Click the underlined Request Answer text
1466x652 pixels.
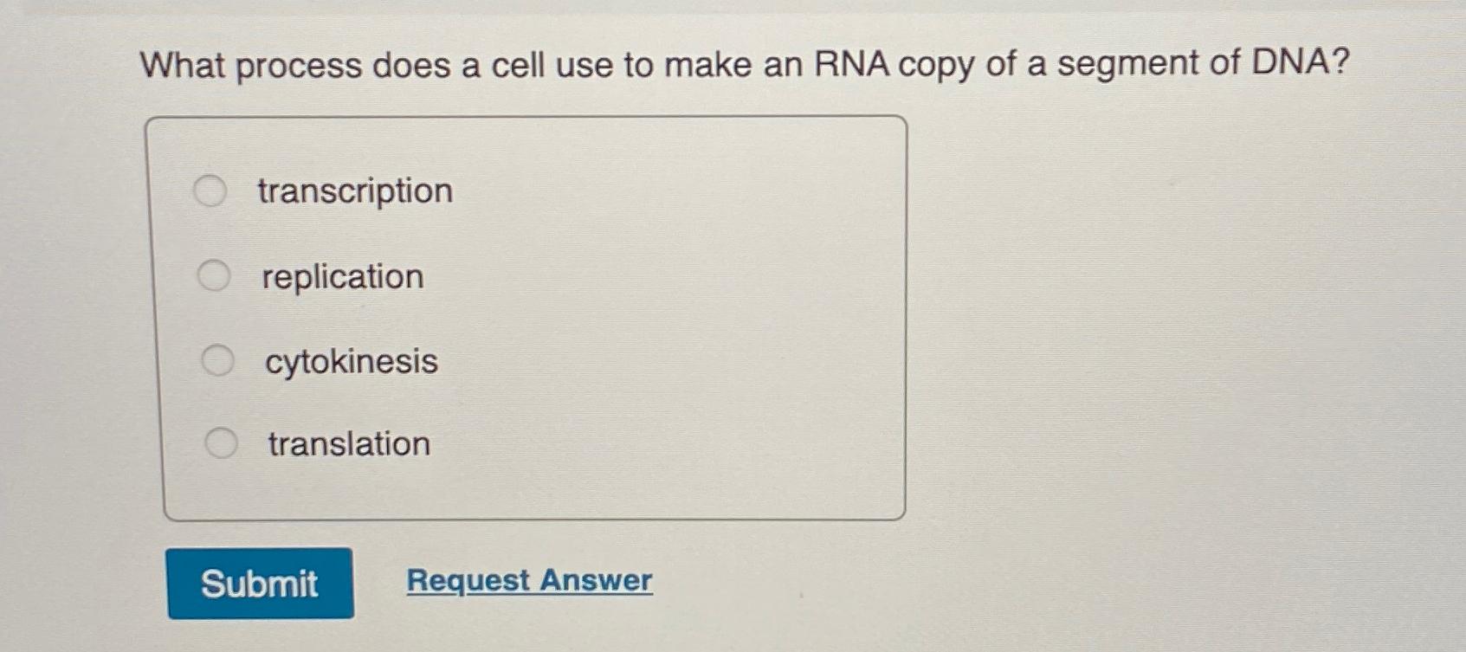529,581
